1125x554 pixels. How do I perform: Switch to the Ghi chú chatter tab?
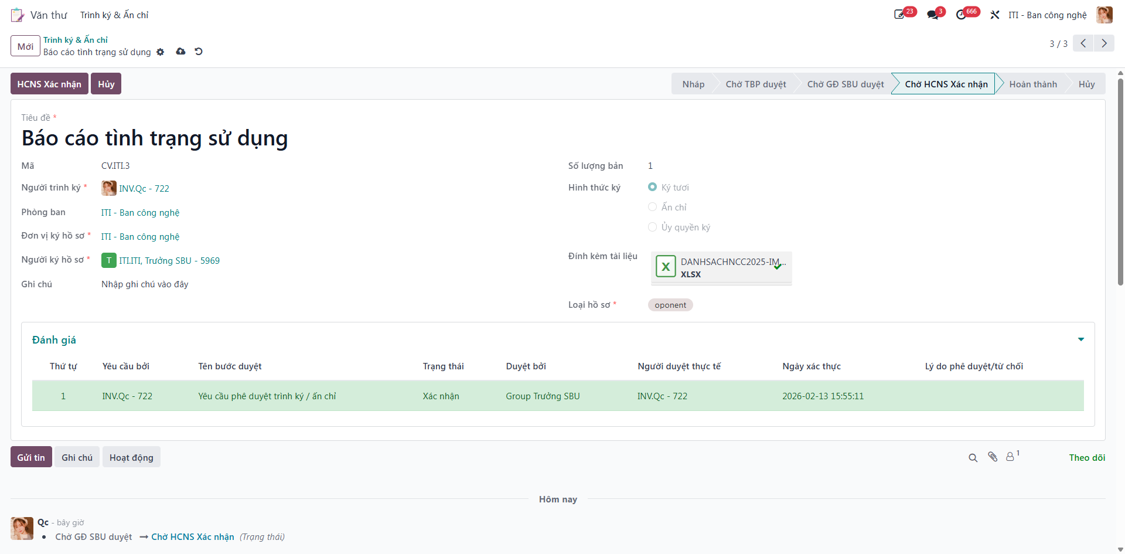(x=77, y=457)
